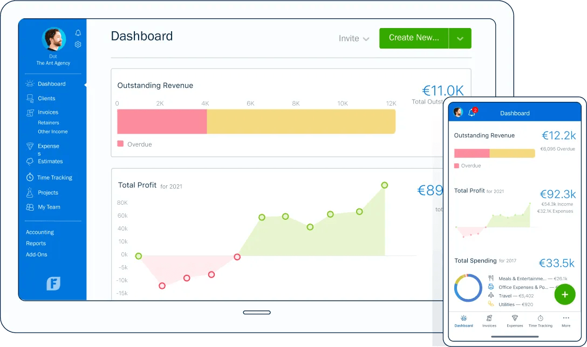Open My Team people icon
The height and width of the screenshot is (347, 587).
[x=30, y=207]
